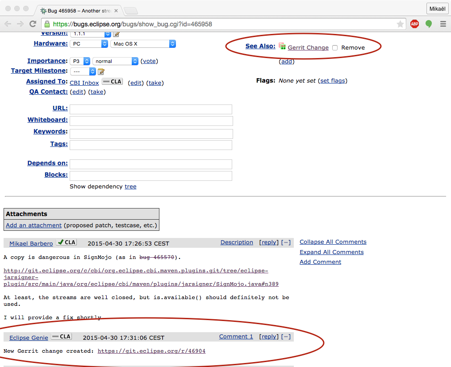Screen dimensions: 451x367
Task: Check the Remove checkbox for Gerrit Change
Action: (335, 48)
